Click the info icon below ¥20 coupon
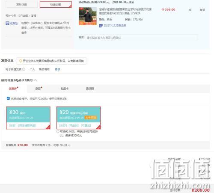This screenshot has height=193, width=214. pyautogui.click(x=58, y=131)
